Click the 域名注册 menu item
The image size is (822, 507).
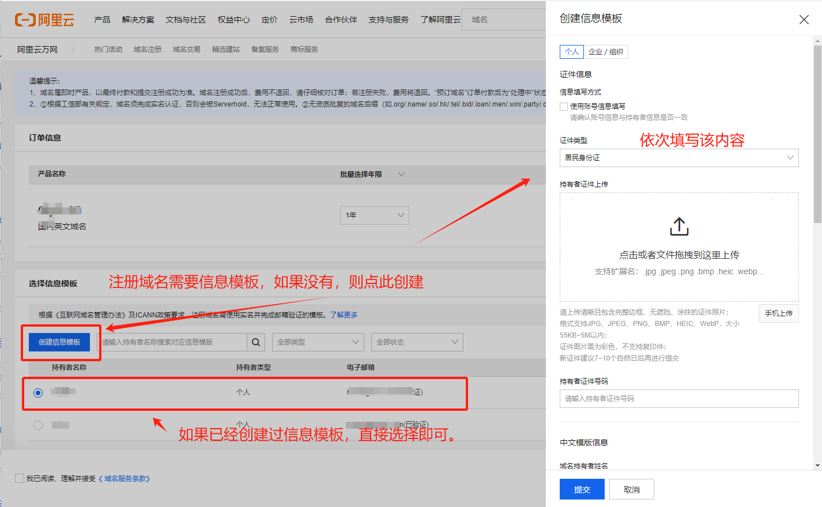coord(147,49)
